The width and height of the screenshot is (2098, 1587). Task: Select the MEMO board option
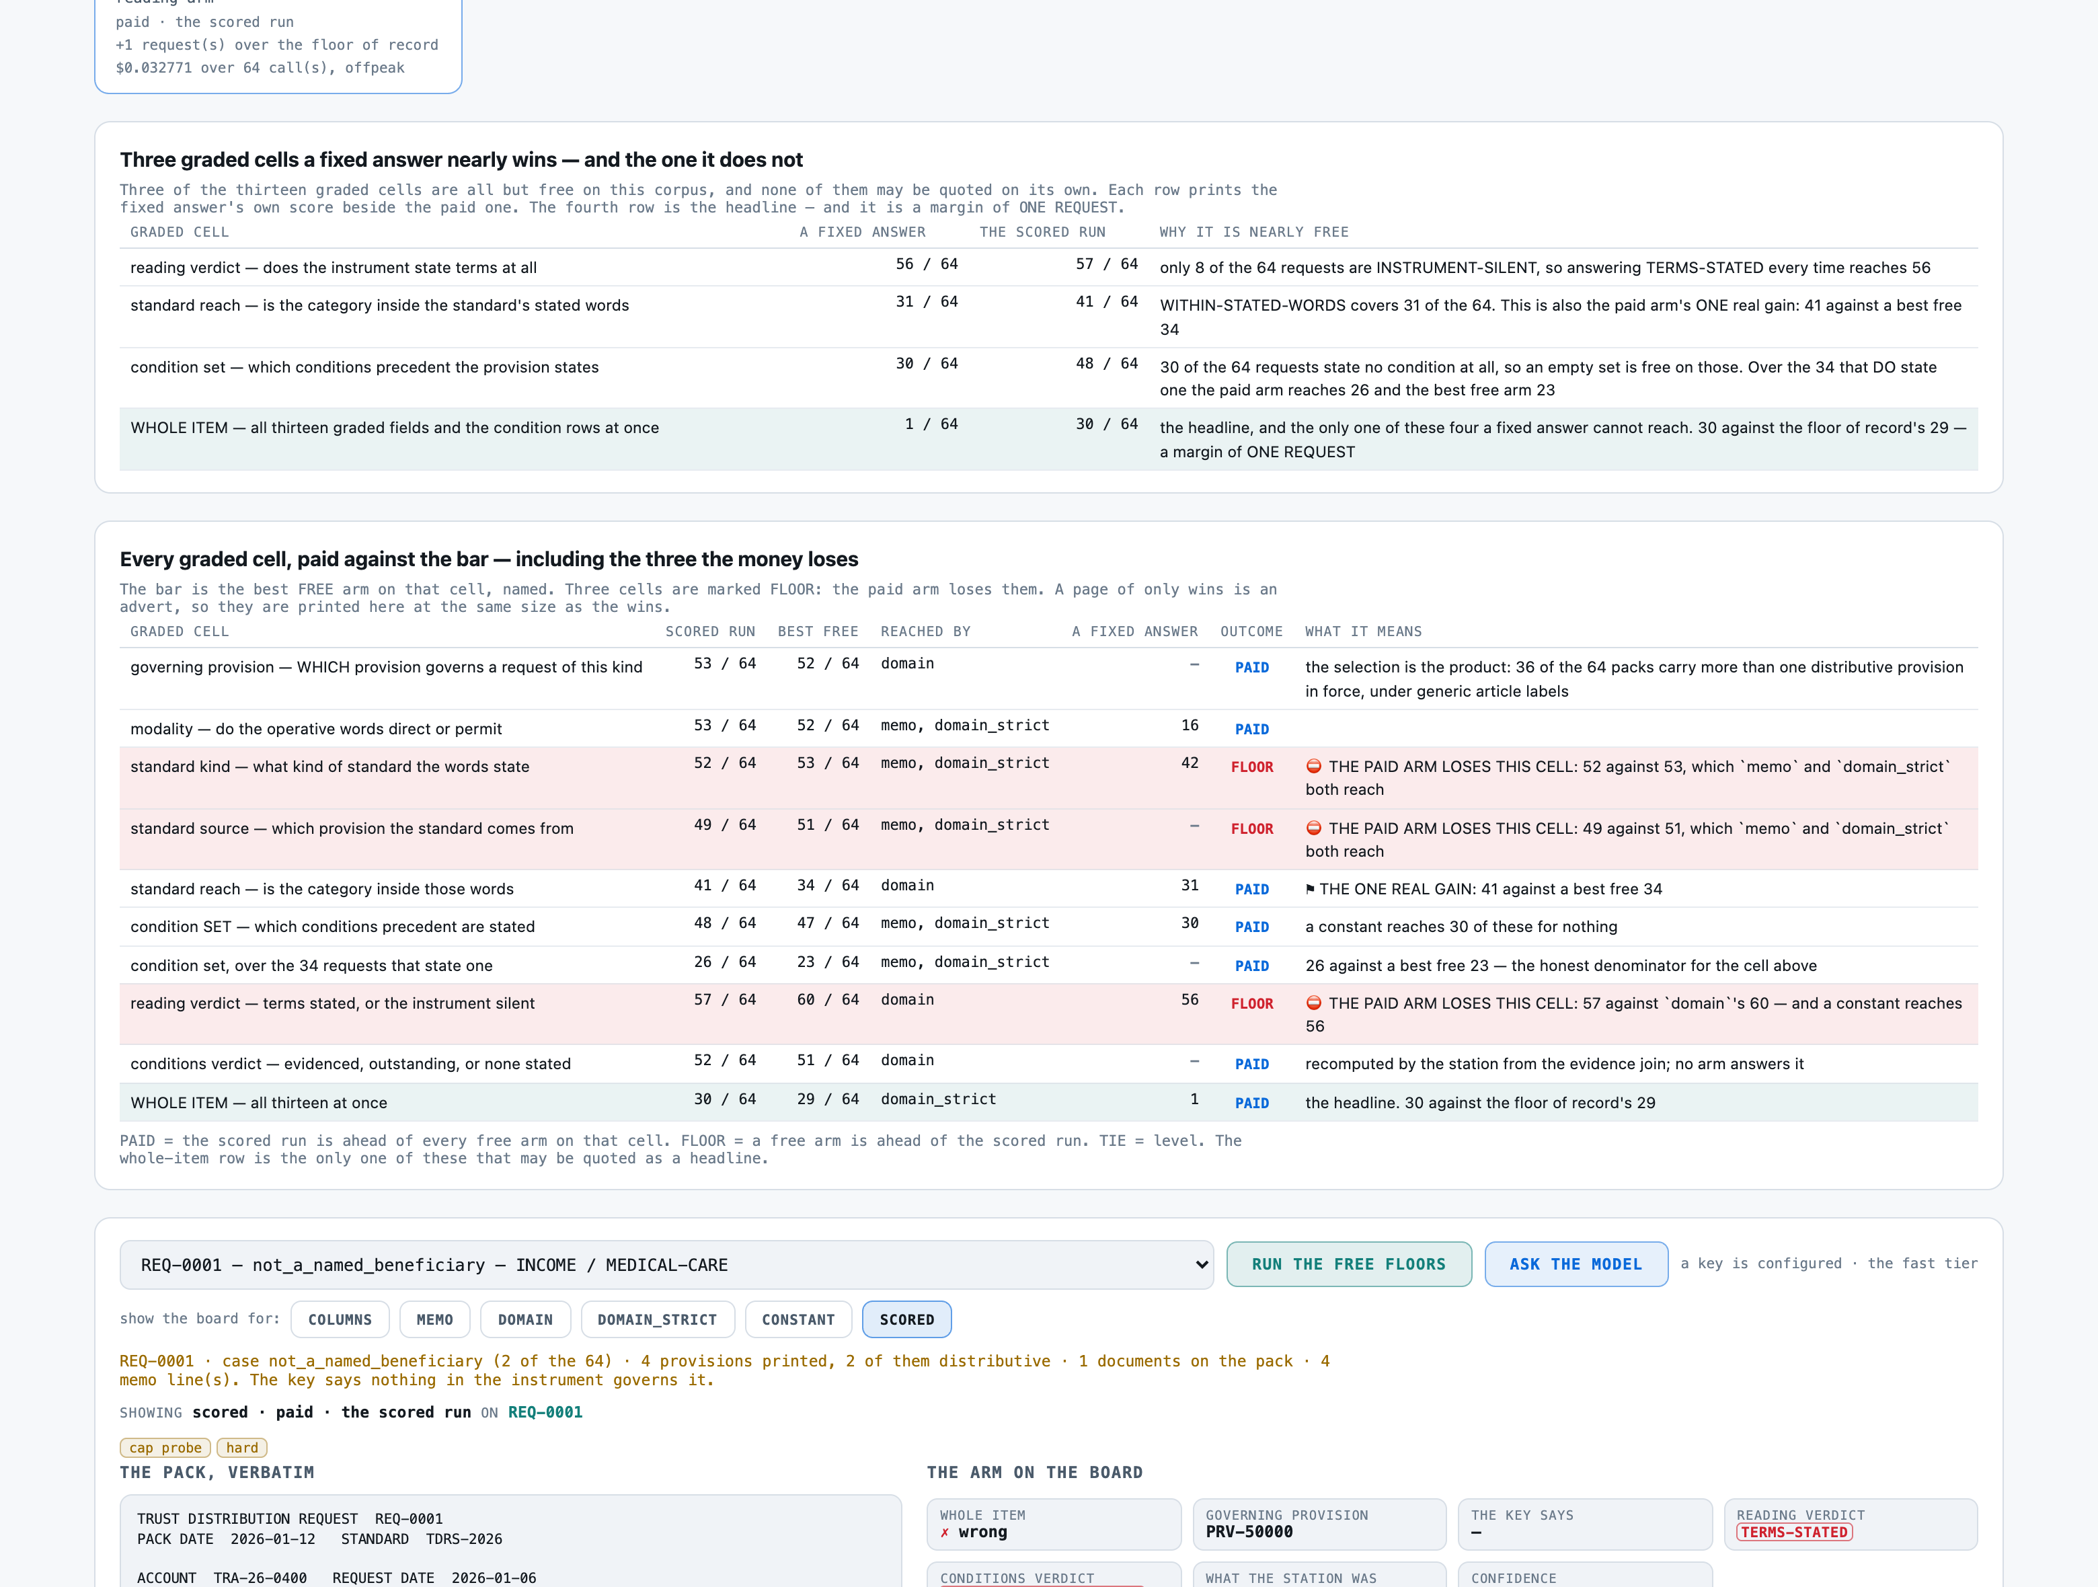[434, 1319]
